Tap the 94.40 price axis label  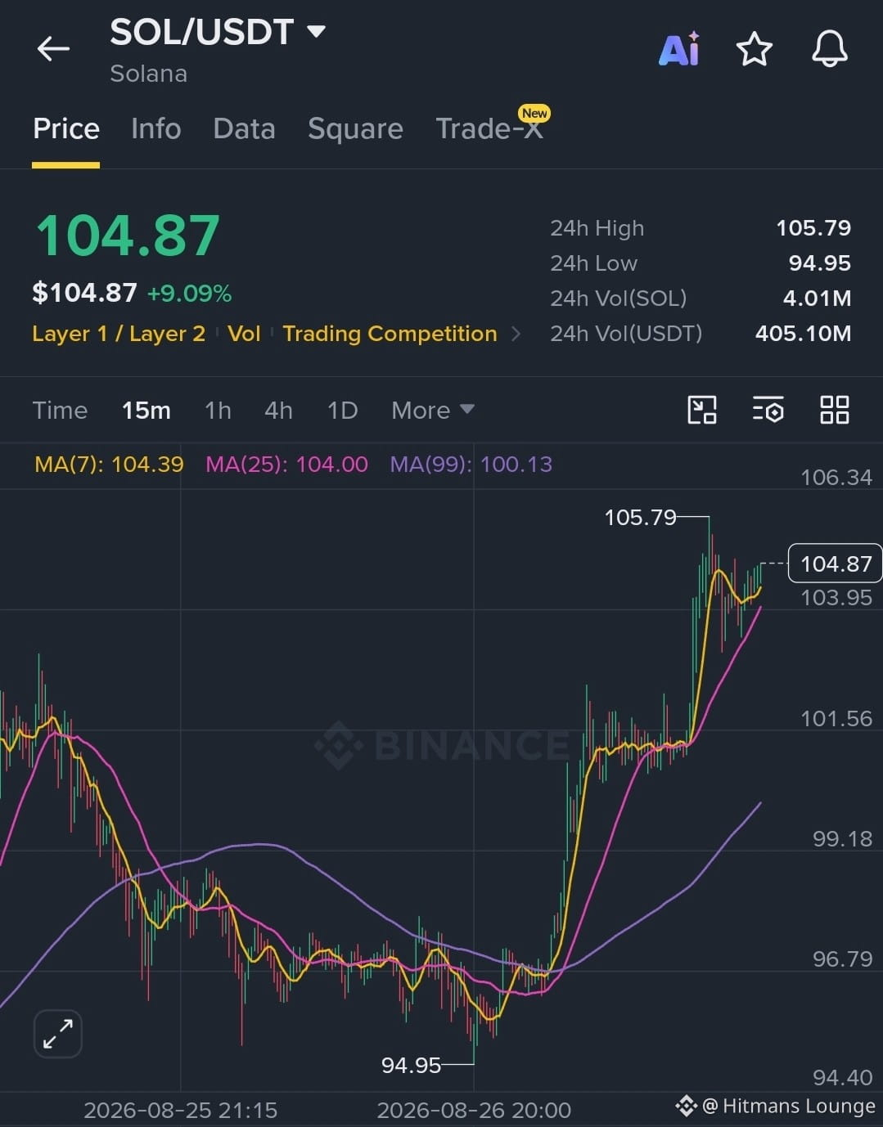click(842, 1078)
